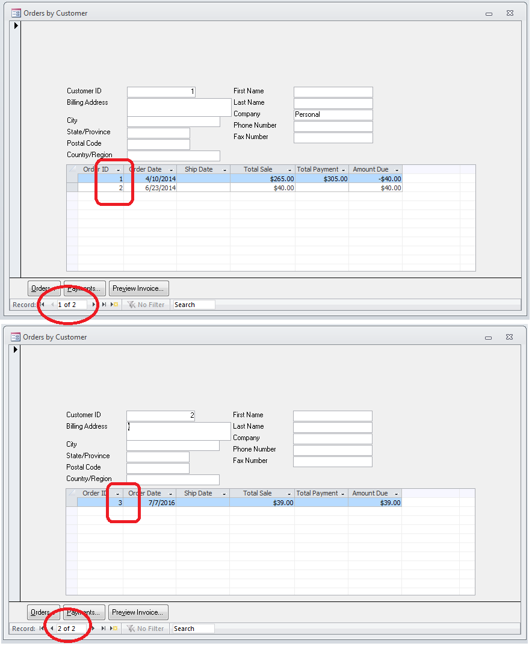
Task: Select the $305.00 total payment cell
Action: click(322, 179)
